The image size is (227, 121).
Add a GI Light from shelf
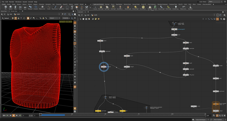[155, 8]
